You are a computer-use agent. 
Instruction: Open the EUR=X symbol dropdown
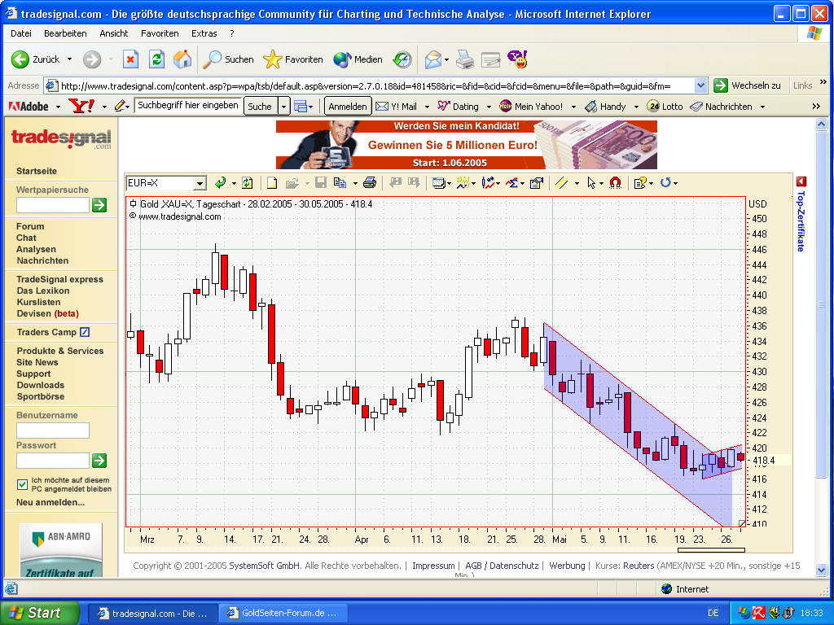(x=200, y=184)
